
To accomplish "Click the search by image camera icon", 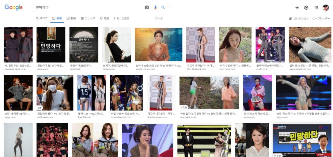I will point(147,7).
